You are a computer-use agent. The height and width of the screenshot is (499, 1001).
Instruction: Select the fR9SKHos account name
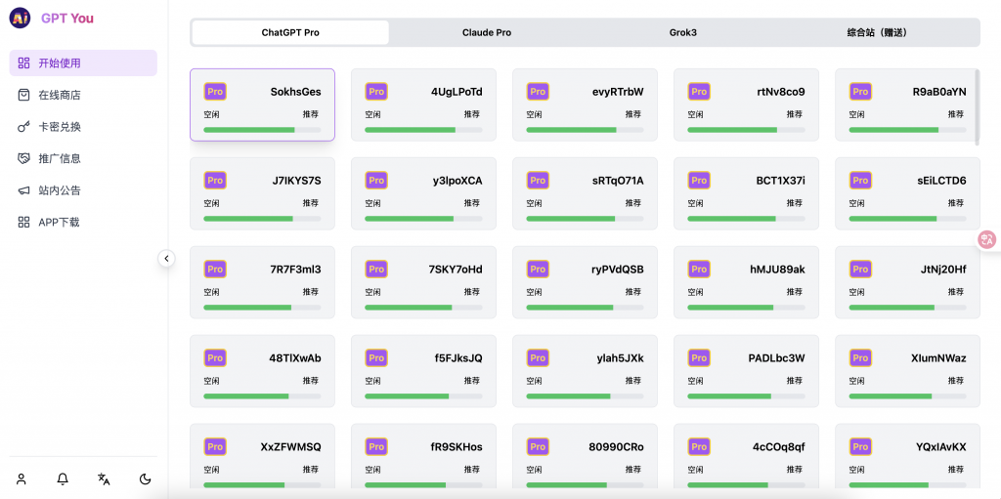pyautogui.click(x=457, y=446)
